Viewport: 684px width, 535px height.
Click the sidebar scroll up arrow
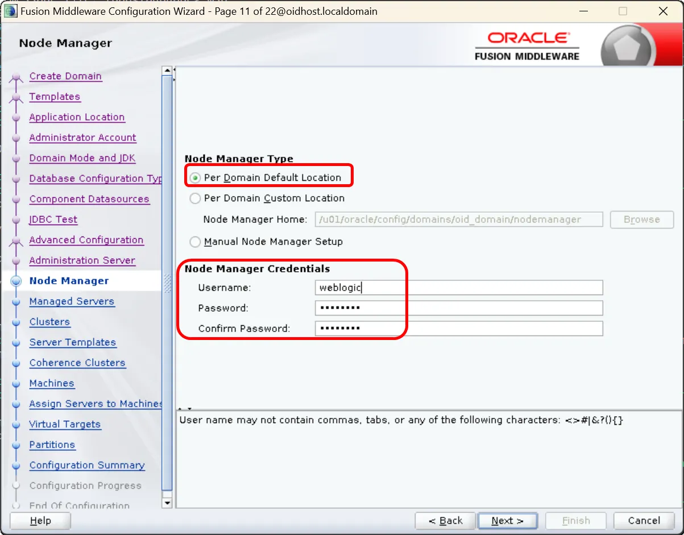[167, 70]
